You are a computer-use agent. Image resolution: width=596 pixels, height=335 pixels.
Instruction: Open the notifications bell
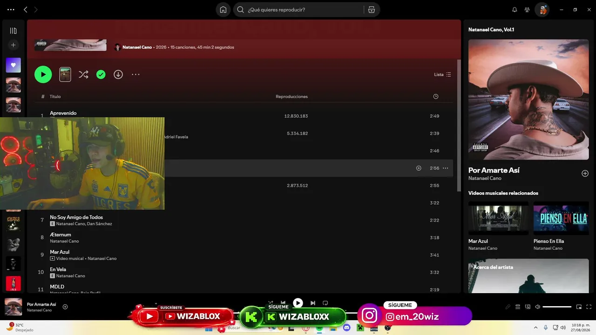pyautogui.click(x=515, y=10)
